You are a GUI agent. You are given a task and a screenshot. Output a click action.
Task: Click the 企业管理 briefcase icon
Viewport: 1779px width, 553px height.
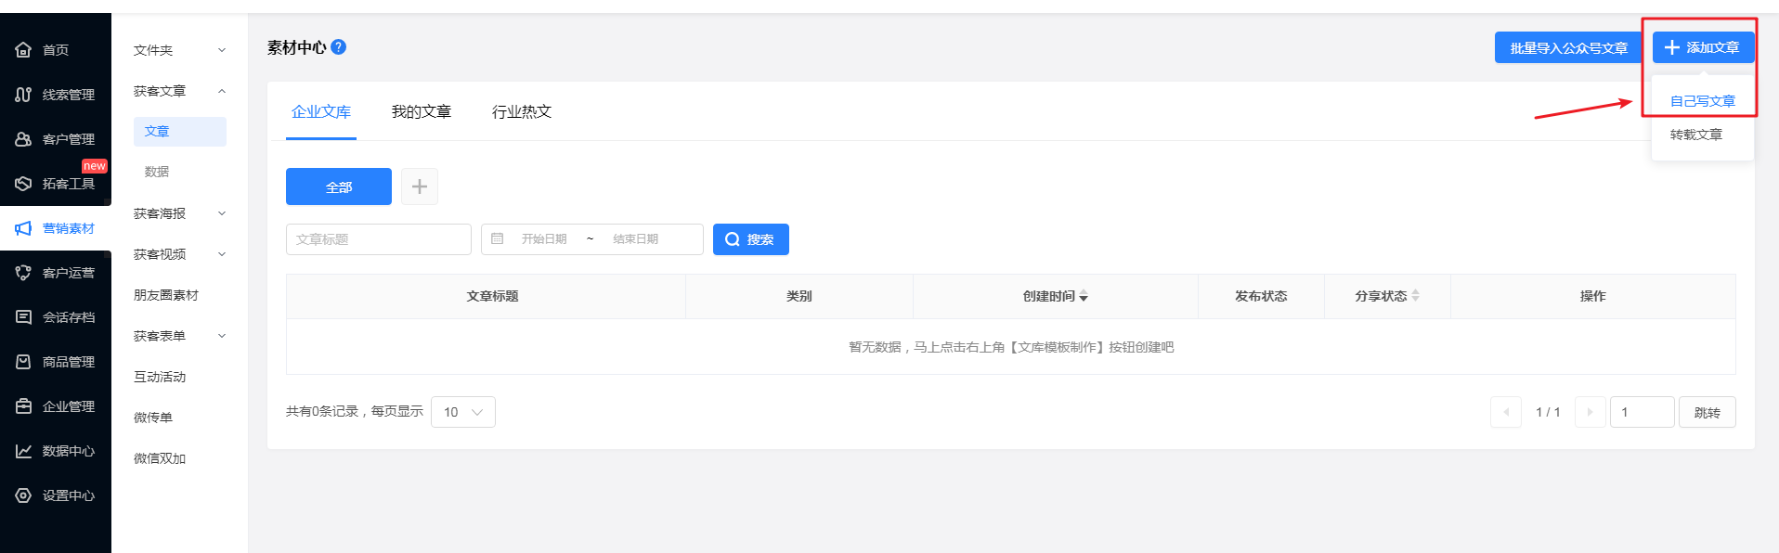coord(23,406)
